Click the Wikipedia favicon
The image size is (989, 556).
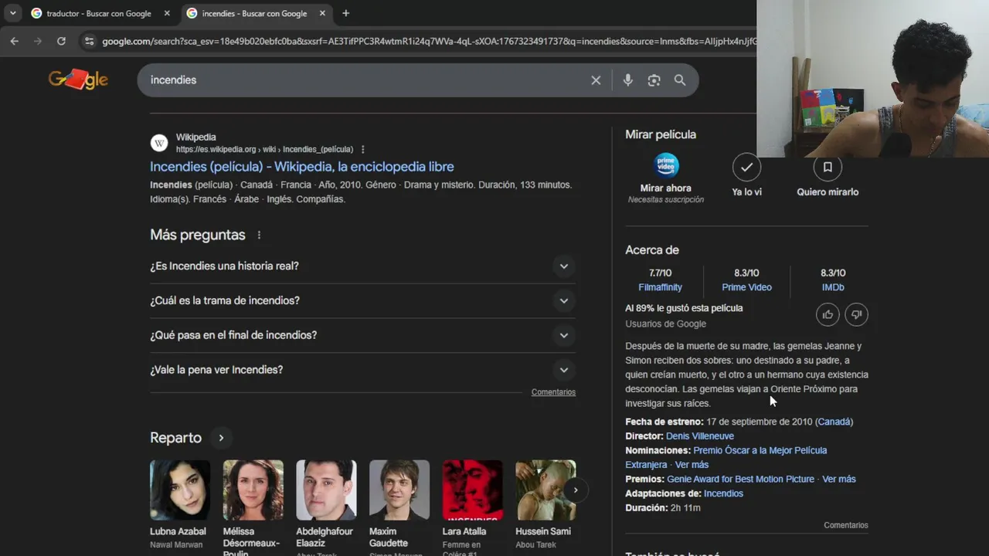pos(159,143)
